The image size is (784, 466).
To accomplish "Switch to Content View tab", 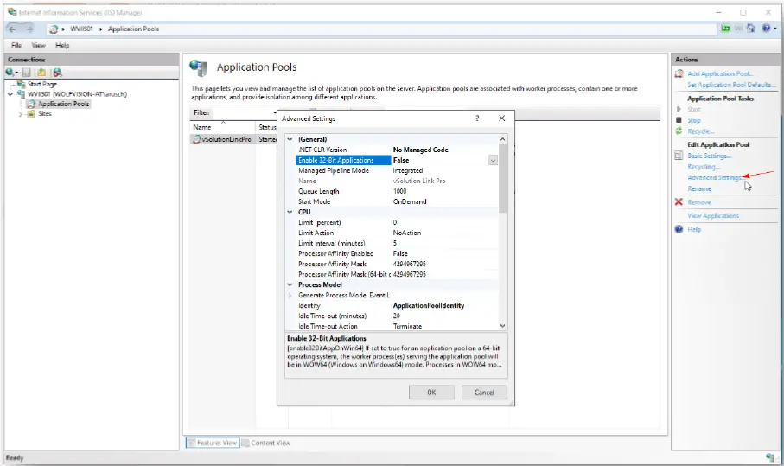I will 271,443.
